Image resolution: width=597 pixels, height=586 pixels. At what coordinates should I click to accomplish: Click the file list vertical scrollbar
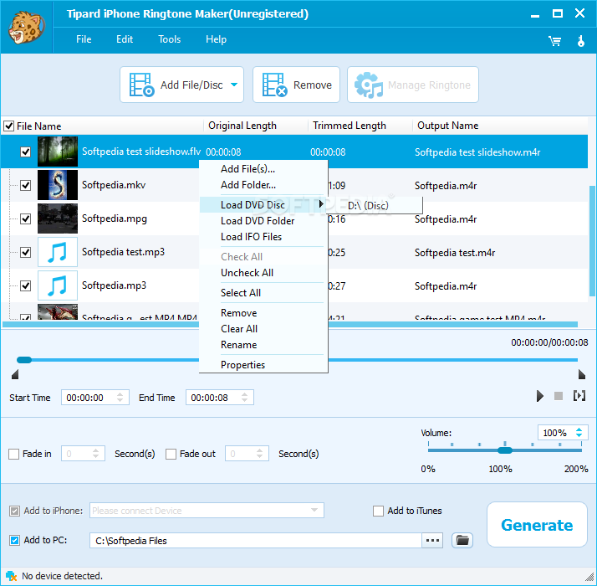pyautogui.click(x=592, y=241)
